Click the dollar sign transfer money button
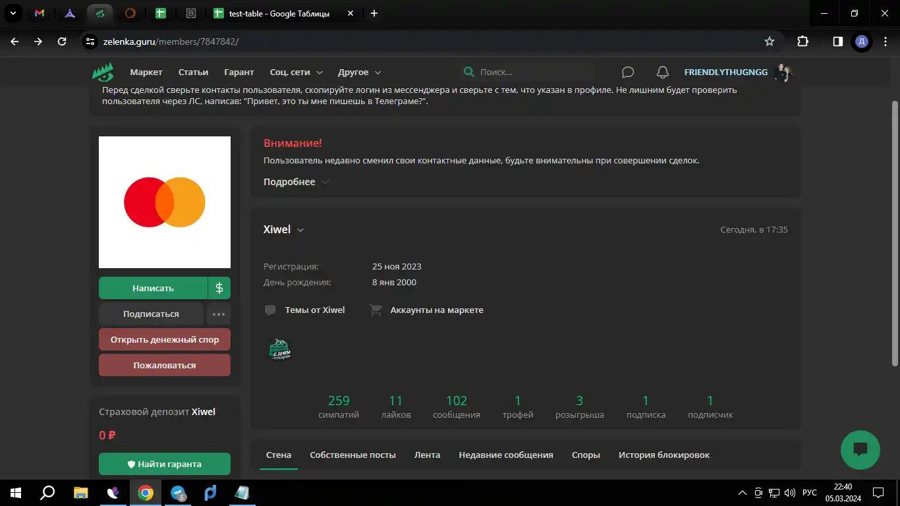Image resolution: width=900 pixels, height=506 pixels. pos(219,288)
